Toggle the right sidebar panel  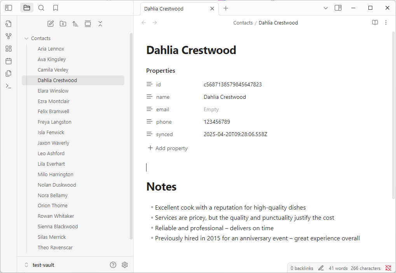click(x=338, y=8)
